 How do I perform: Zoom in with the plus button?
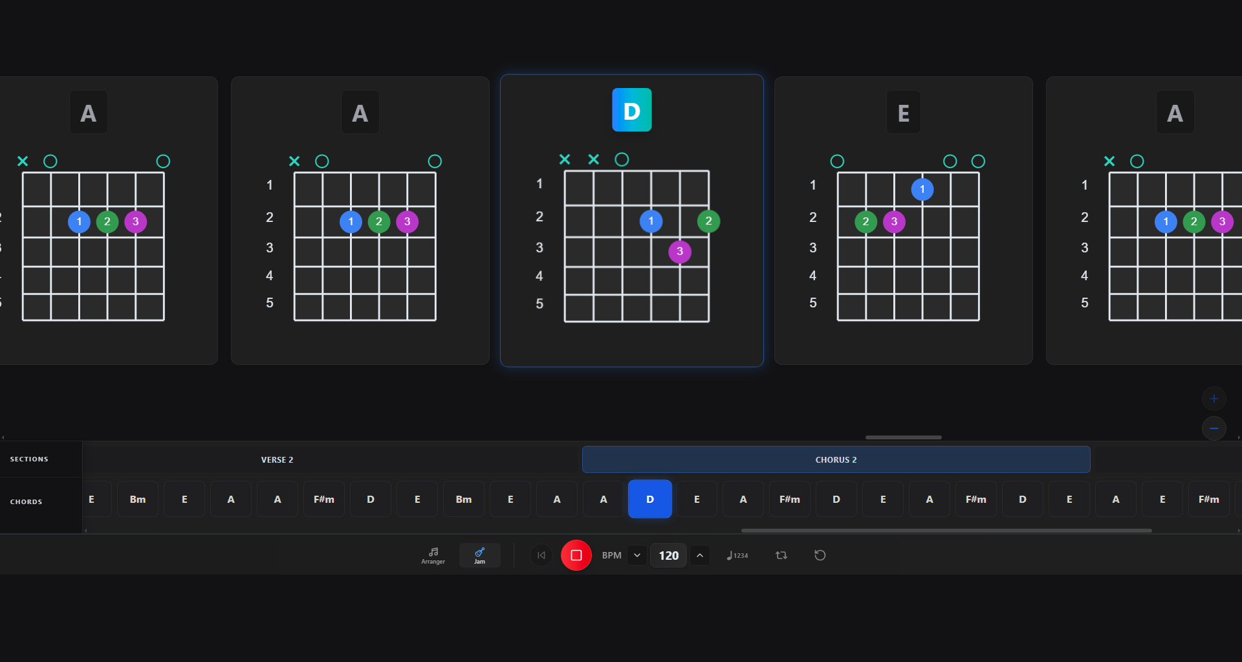pos(1214,399)
